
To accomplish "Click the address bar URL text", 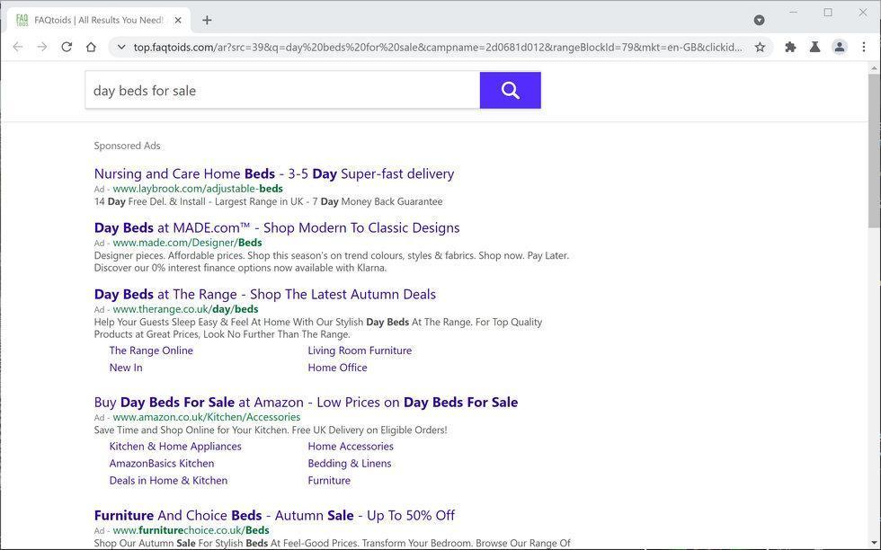I will (x=437, y=47).
